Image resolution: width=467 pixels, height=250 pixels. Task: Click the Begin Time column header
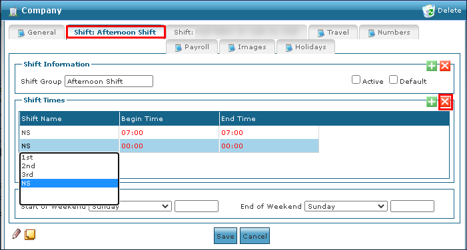click(x=169, y=118)
